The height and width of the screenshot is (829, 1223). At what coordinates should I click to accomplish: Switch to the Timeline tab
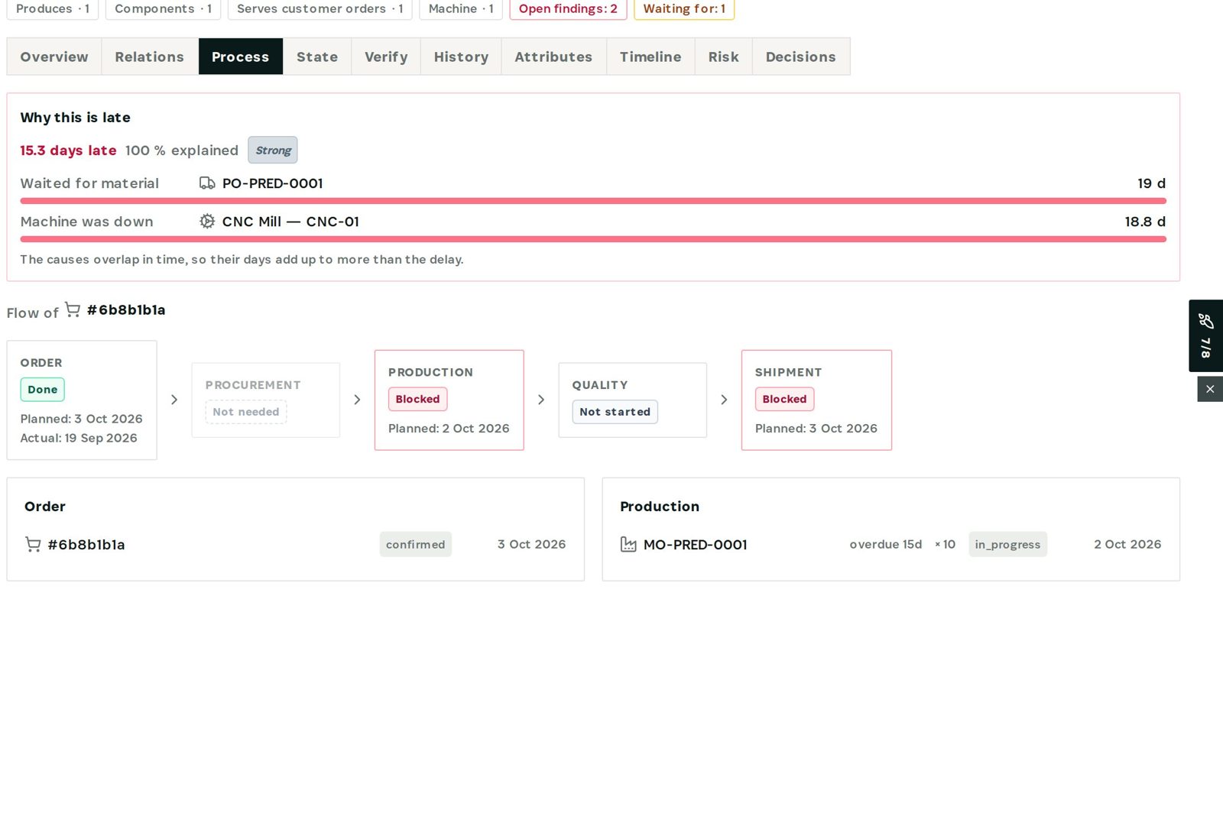(x=650, y=57)
